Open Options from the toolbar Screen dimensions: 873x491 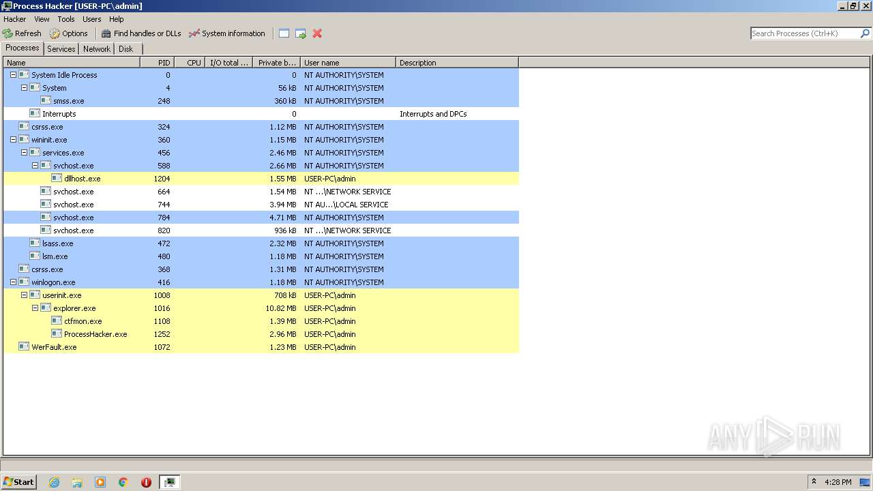[x=68, y=33]
